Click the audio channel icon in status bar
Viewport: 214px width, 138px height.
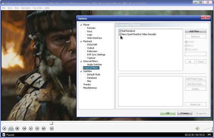click(209, 134)
